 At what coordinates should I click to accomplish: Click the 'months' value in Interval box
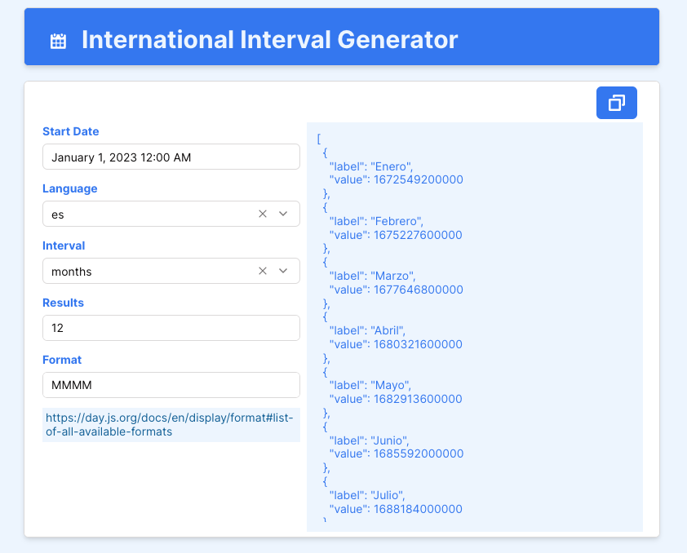[x=72, y=272]
